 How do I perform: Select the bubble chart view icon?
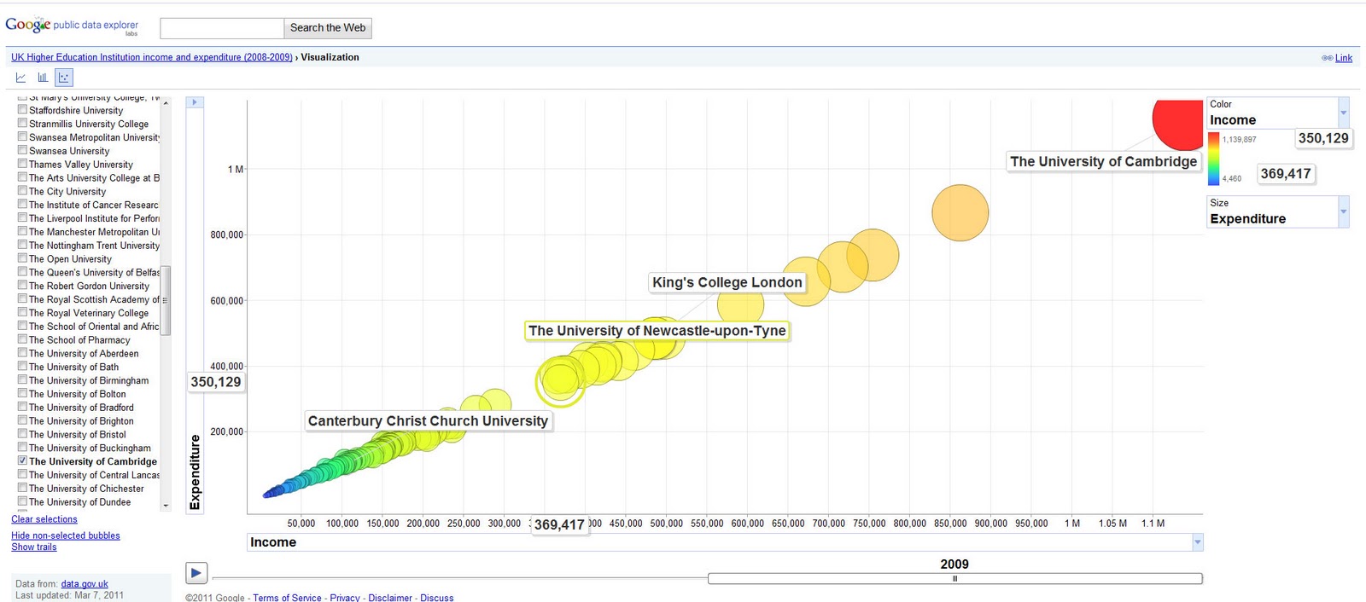(64, 78)
